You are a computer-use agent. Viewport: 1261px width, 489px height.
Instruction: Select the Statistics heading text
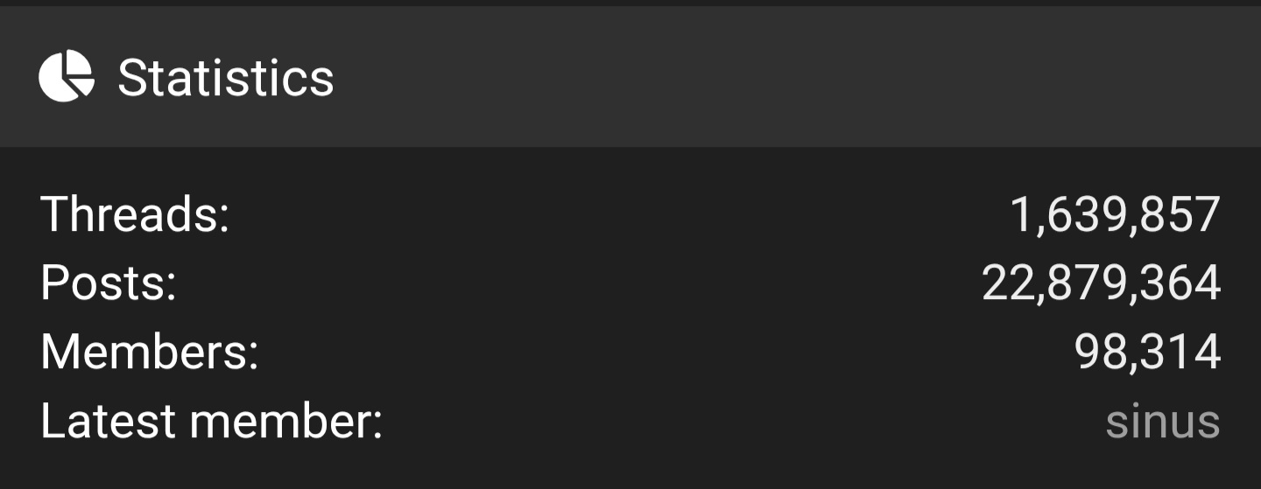226,78
